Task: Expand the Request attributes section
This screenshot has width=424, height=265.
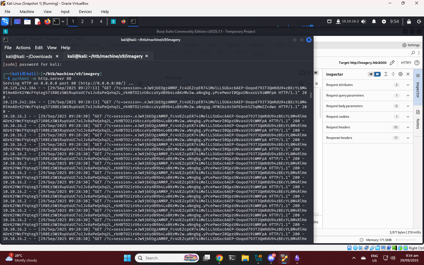Action: coord(408,85)
